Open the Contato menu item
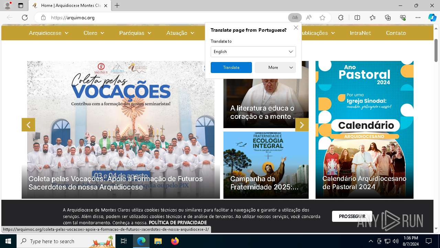Image resolution: width=440 pixels, height=248 pixels. pos(396,33)
